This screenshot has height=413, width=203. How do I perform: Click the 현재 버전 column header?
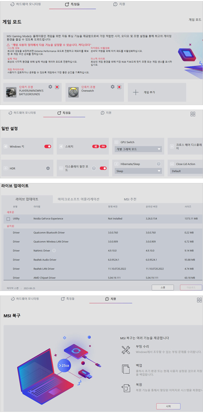[x=113, y=206]
